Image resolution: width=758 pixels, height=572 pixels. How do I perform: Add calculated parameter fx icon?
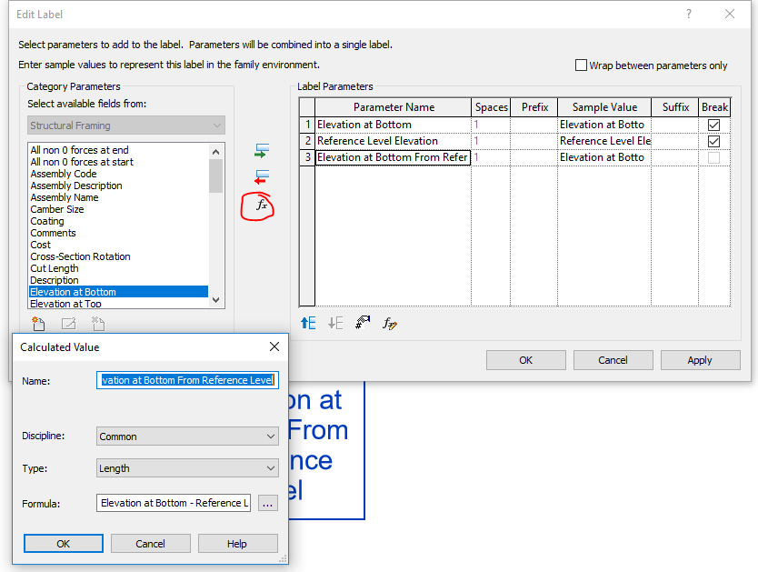261,205
